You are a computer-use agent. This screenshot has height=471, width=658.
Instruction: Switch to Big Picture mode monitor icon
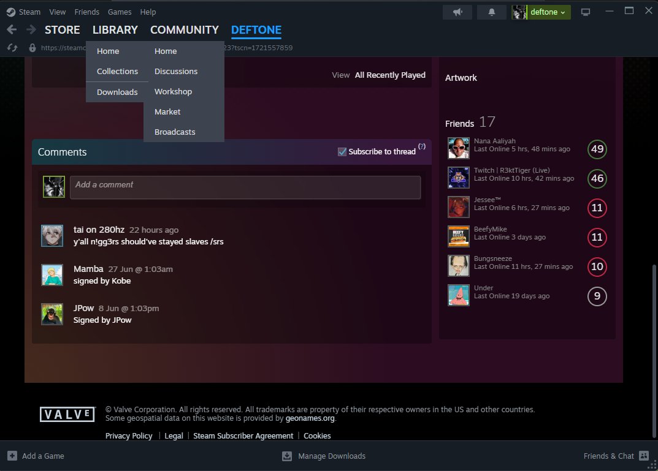(586, 12)
